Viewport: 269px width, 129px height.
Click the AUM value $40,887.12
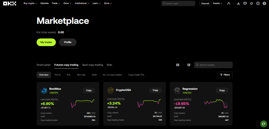pos(223,116)
